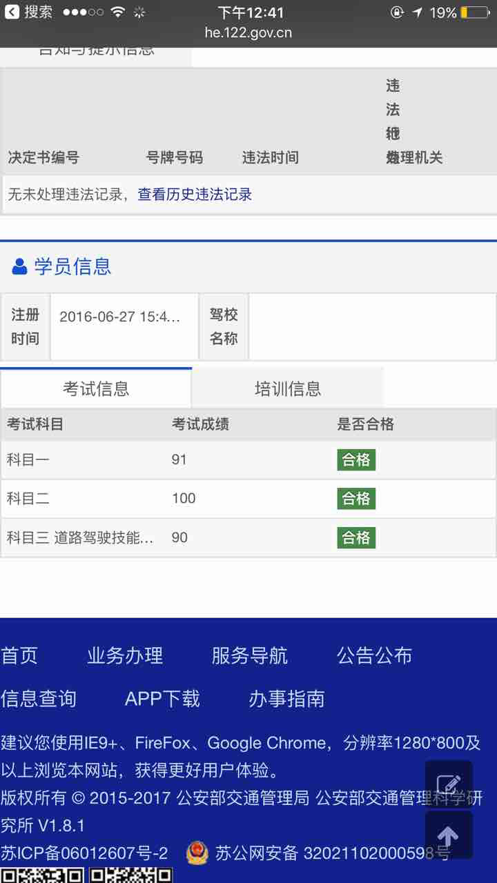Tap the battery icon in the status bar

(x=475, y=12)
